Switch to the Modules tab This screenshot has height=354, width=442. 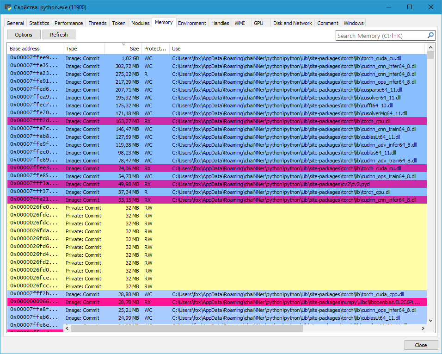(x=141, y=23)
